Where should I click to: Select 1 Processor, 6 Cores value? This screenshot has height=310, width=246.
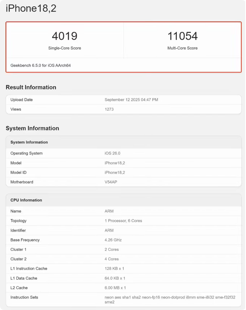click(x=123, y=221)
